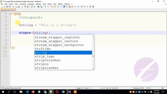This screenshot has height=94, width=167.
Task: Choose stripslashes from autocomplete list
Action: tap(63, 68)
